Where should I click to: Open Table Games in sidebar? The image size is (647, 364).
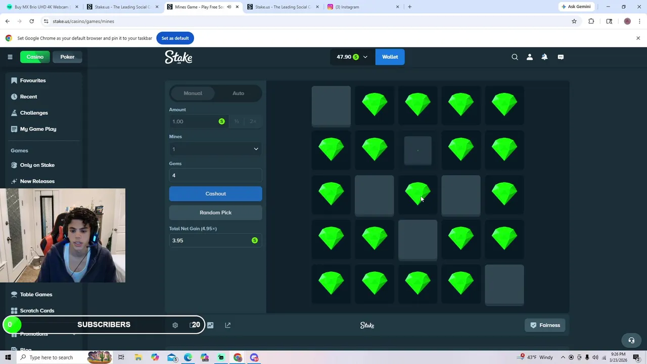[x=36, y=294]
